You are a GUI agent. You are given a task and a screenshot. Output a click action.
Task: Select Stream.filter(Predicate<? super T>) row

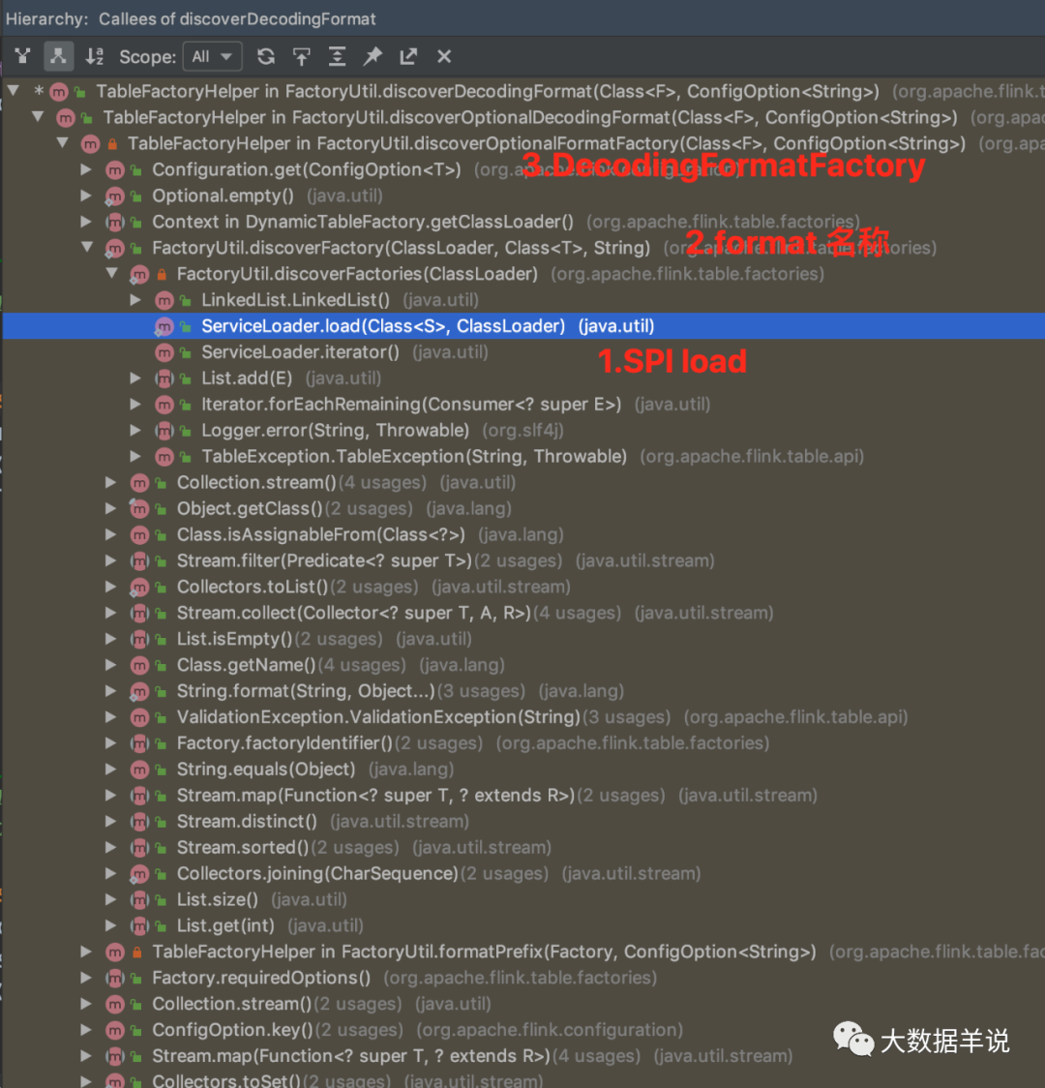(x=523, y=560)
